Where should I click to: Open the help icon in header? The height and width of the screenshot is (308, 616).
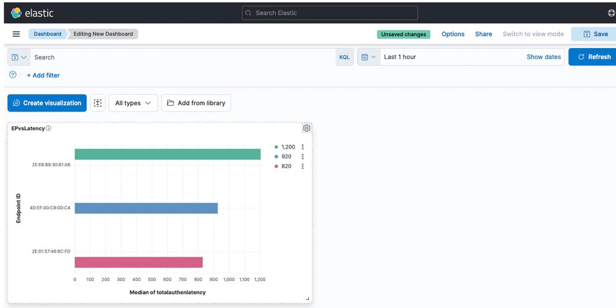pos(611,13)
